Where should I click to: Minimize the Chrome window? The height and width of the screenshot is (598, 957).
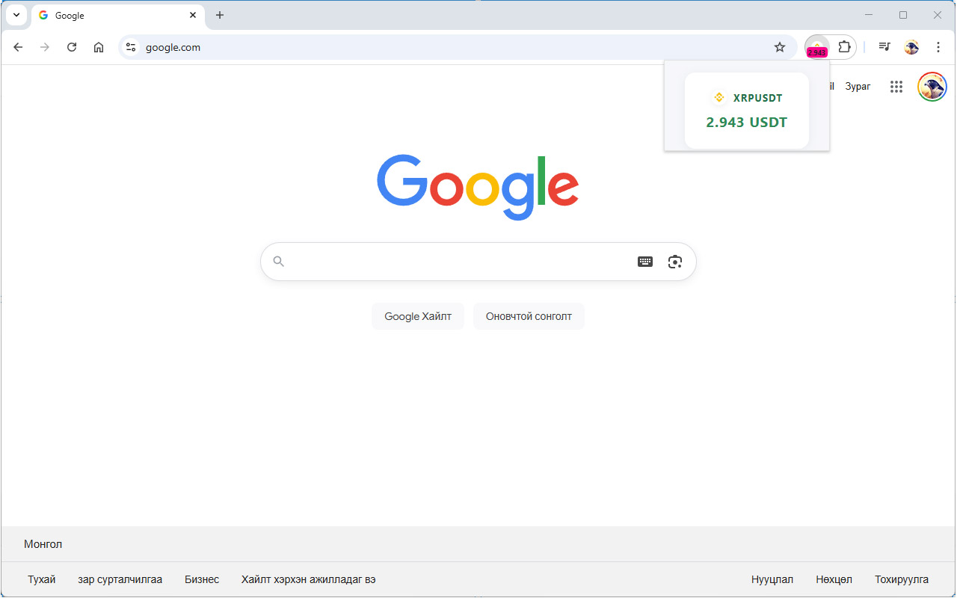(869, 15)
